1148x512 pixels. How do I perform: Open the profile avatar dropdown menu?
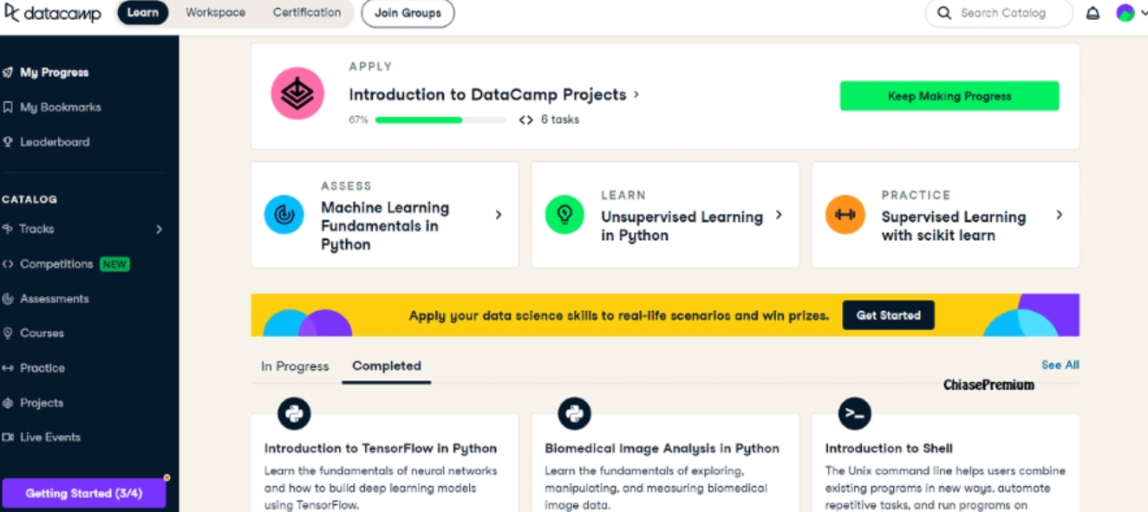click(x=1125, y=13)
